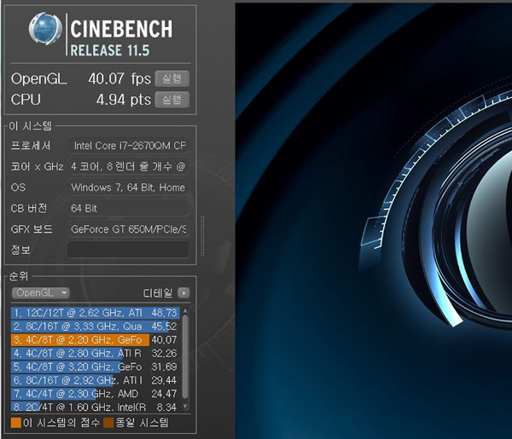512x439 pixels.
Task: Select ranking row 1. 12C/12T @ 2.62 GHz
Action: click(96, 313)
